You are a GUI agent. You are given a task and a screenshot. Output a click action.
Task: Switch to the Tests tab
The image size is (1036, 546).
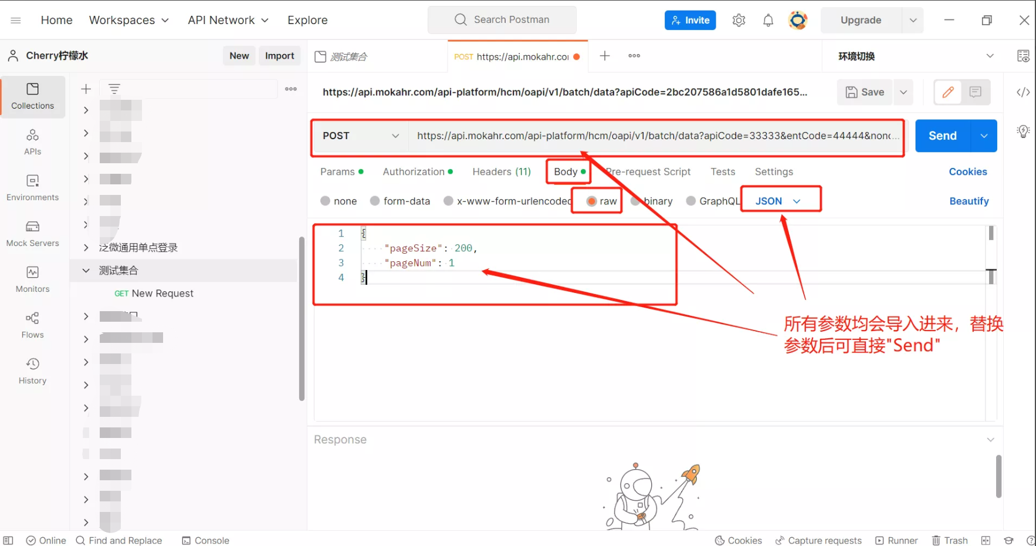[x=723, y=171]
